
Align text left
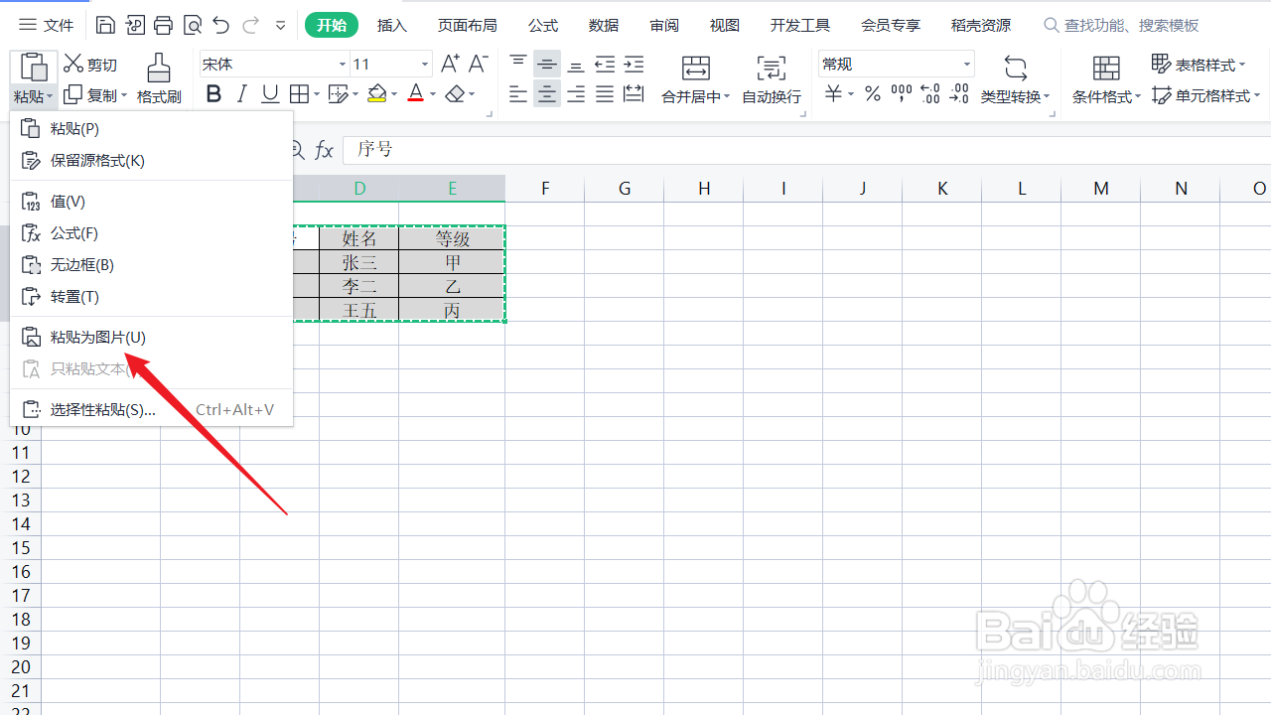pos(518,94)
